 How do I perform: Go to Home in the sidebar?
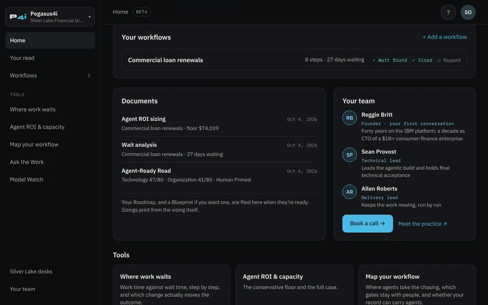[x=50, y=40]
